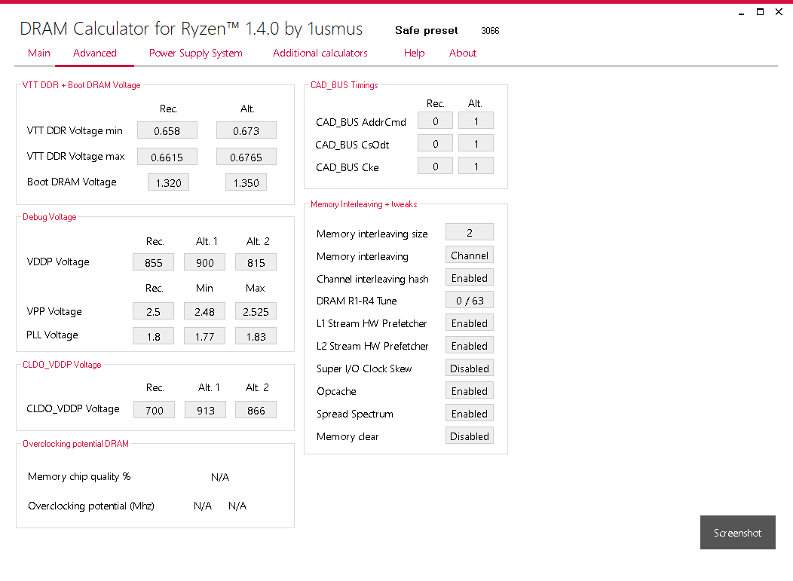Select VPP Voltage Min field 2.48
793x581 pixels.
205,311
